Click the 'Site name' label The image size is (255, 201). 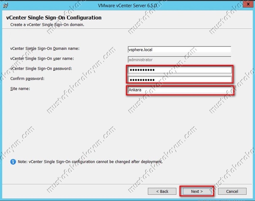[x=20, y=88]
